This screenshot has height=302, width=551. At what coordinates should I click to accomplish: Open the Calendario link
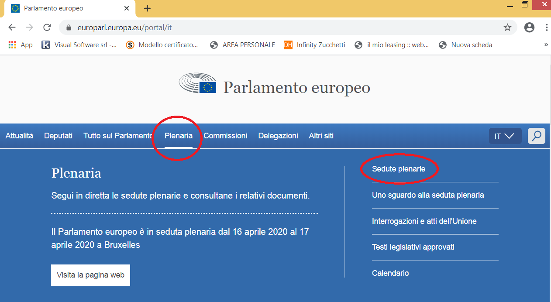coord(390,273)
